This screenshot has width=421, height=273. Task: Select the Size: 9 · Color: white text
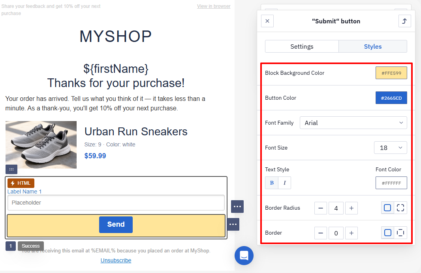(x=110, y=144)
